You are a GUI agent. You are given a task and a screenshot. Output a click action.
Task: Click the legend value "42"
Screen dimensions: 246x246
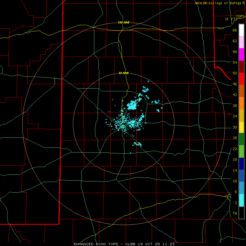coord(235,95)
